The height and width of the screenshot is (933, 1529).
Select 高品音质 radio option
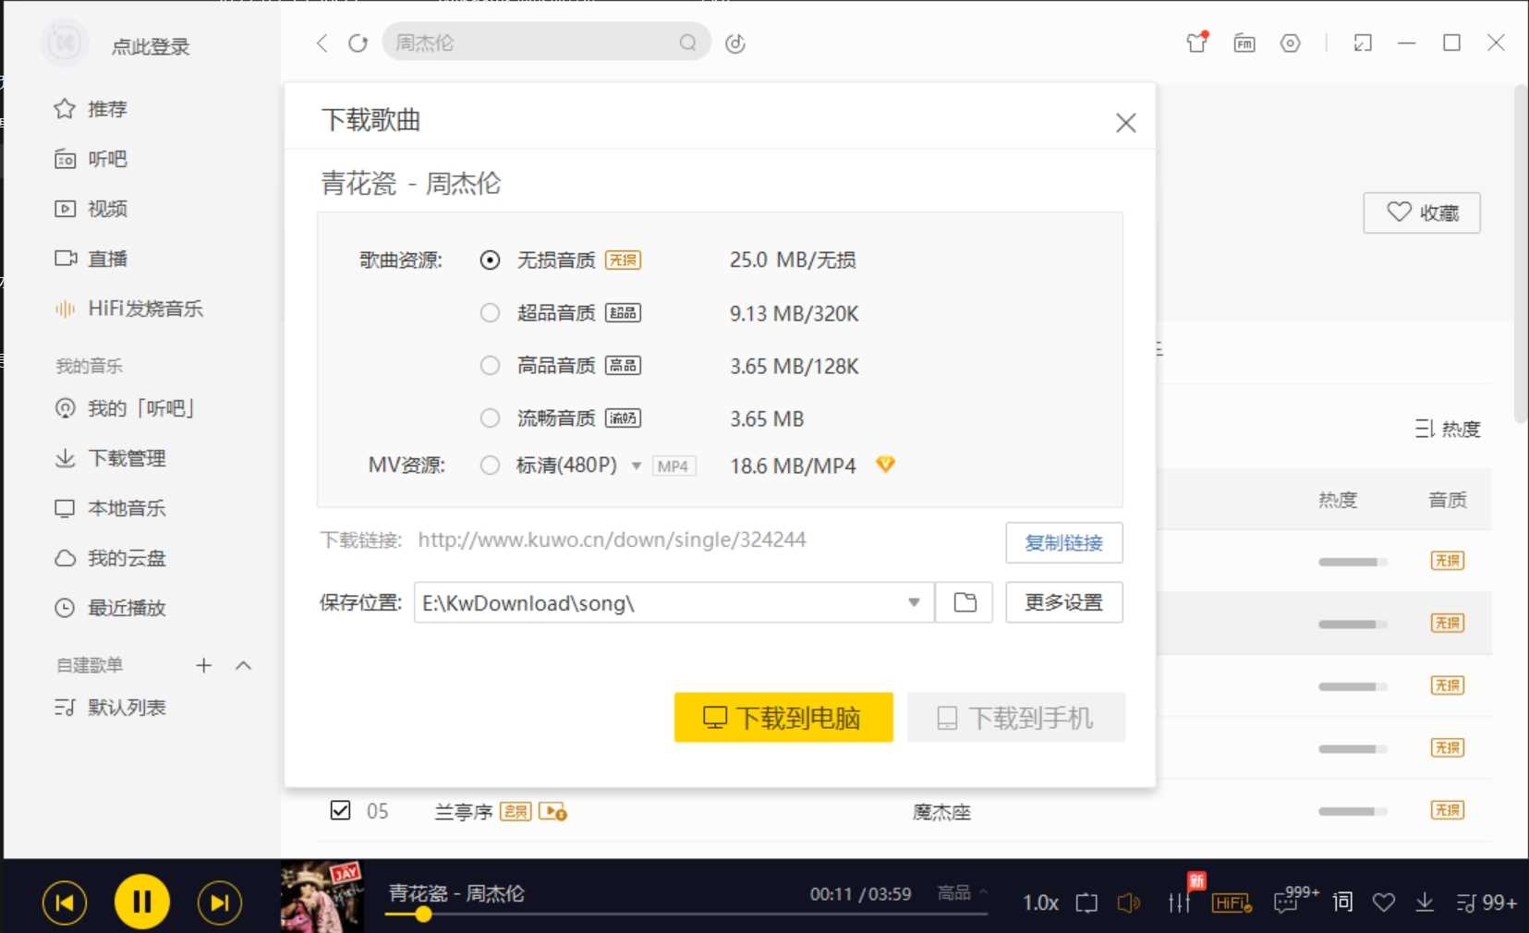point(490,366)
